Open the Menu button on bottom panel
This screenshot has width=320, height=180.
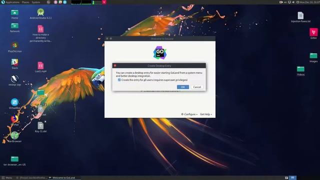pyautogui.click(x=6, y=178)
